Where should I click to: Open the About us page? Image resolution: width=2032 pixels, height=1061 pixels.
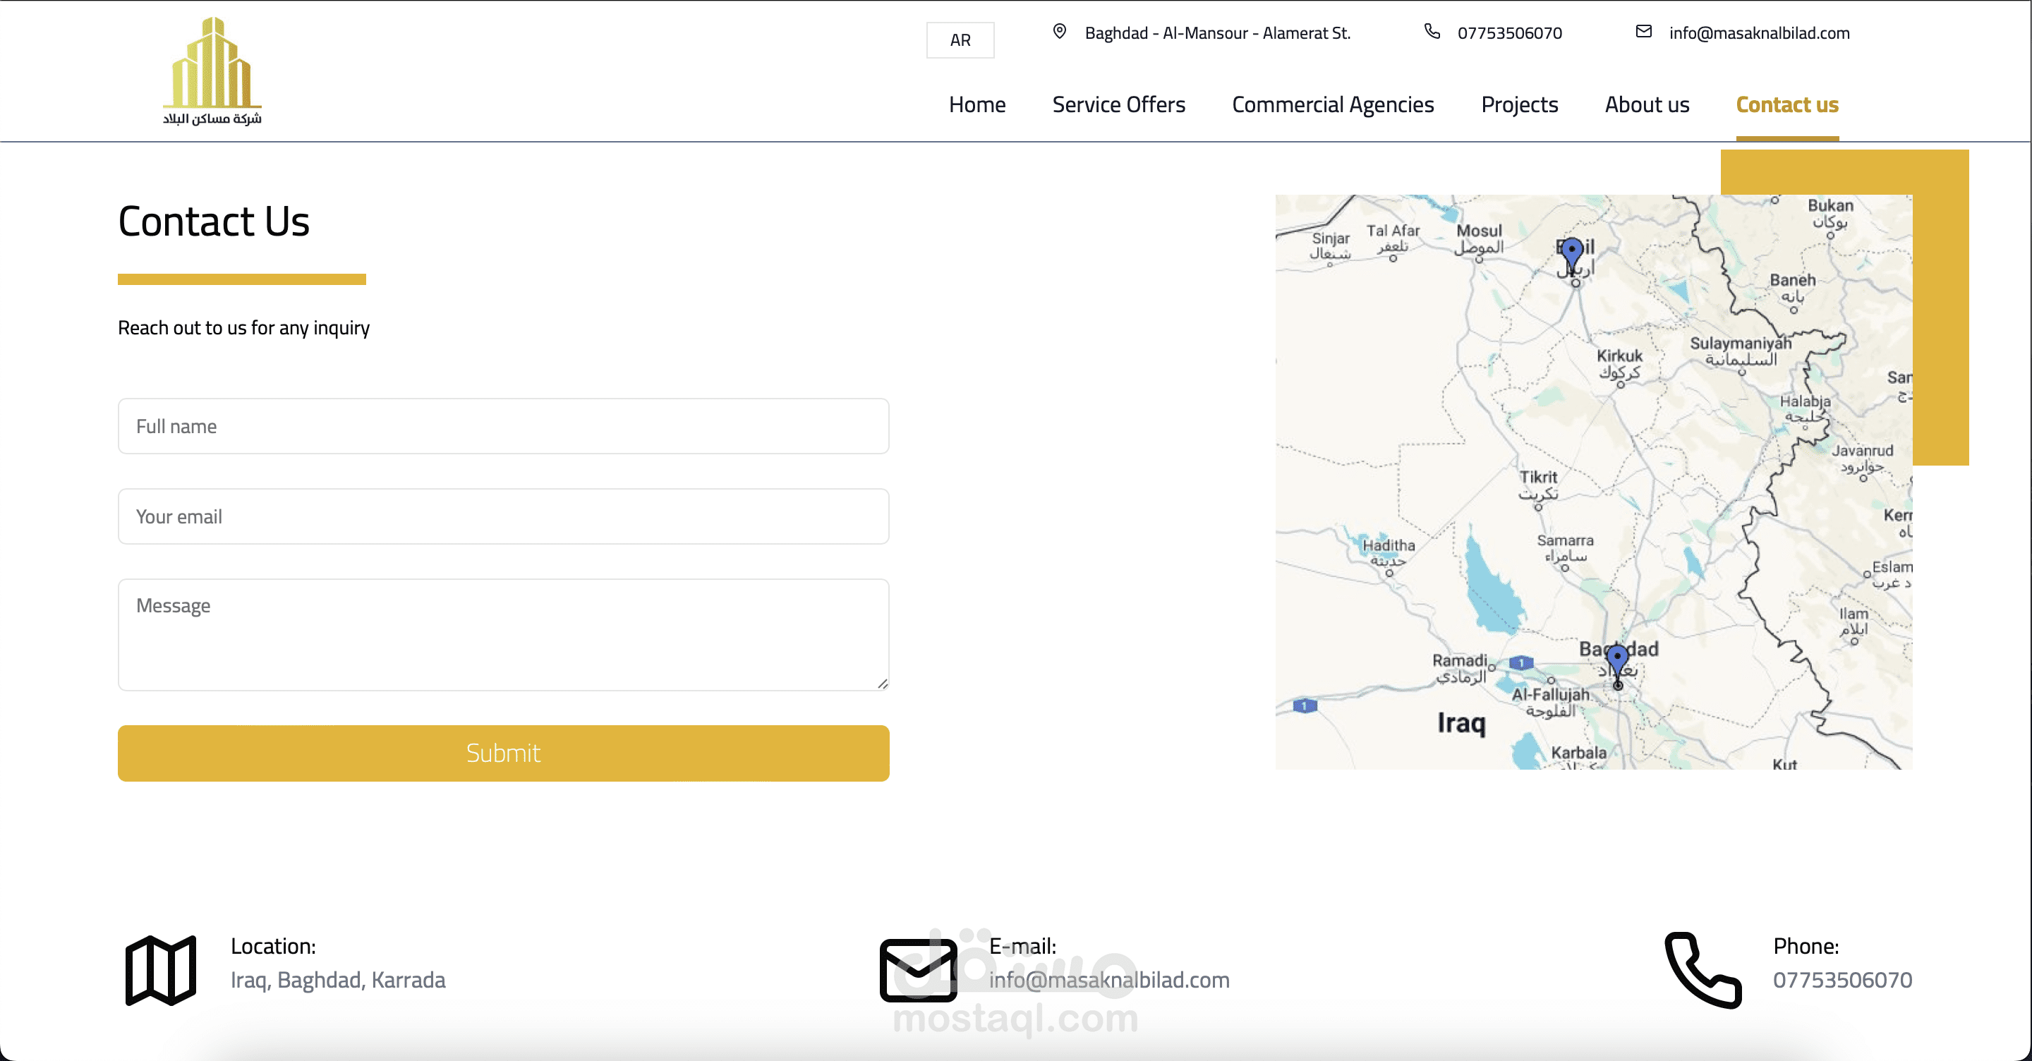point(1646,105)
